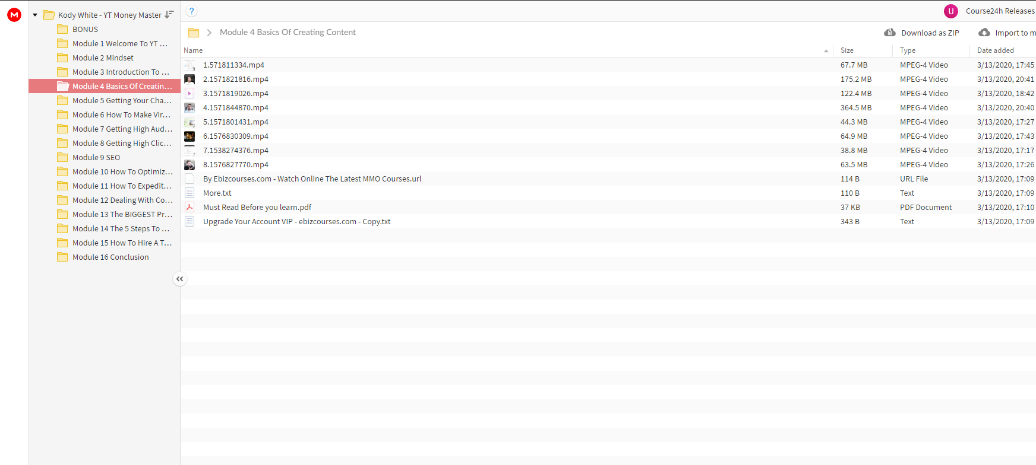This screenshot has height=465, width=1036.
Task: Click the Module 4 breadcrumb link
Action: click(x=288, y=32)
